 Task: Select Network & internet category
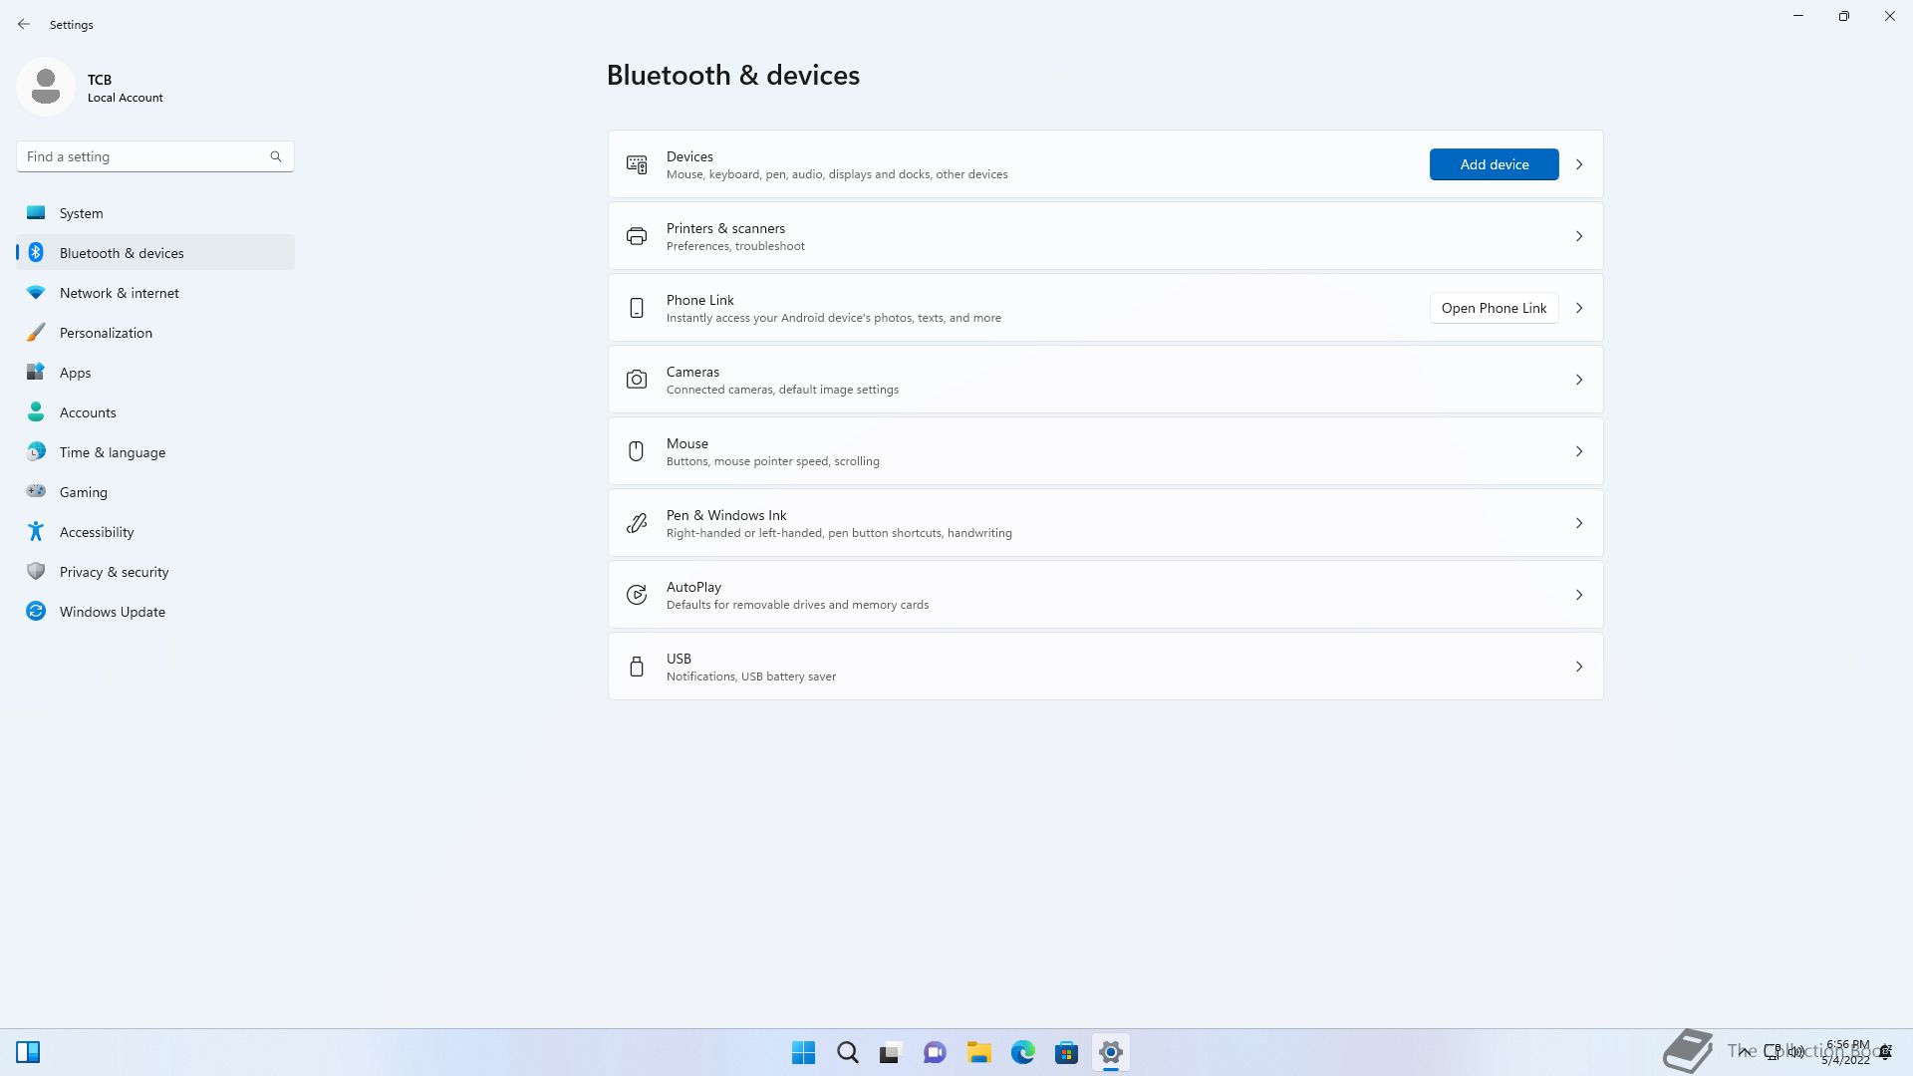[155, 293]
